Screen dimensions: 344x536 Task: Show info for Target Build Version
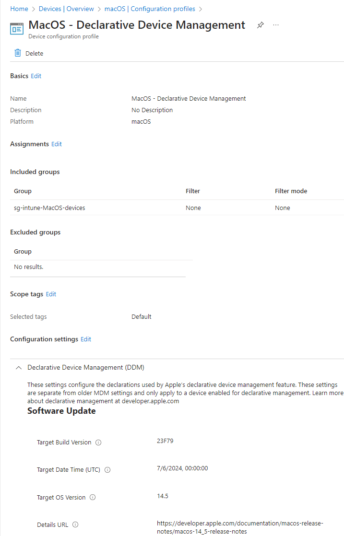click(x=98, y=443)
